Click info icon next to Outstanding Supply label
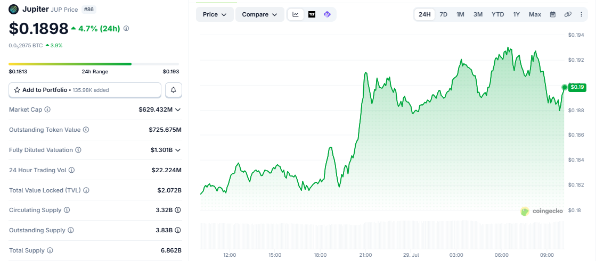The width and height of the screenshot is (596, 261). [71, 230]
